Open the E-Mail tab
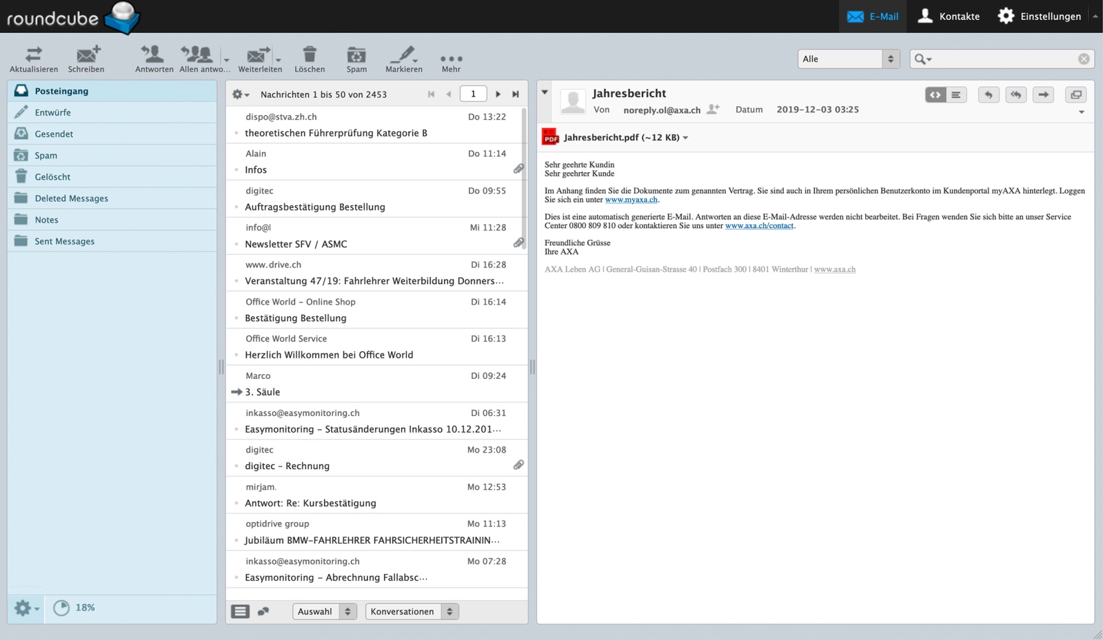This screenshot has width=1103, height=640. point(873,17)
